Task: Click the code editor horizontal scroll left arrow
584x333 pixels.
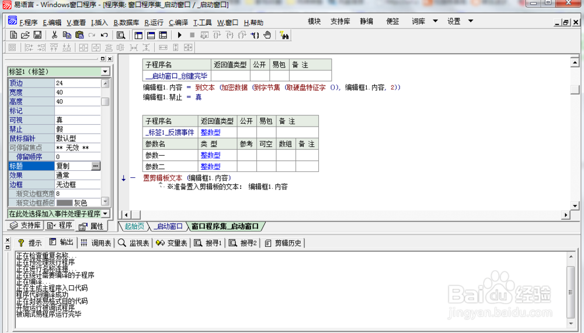Action: (x=126, y=215)
